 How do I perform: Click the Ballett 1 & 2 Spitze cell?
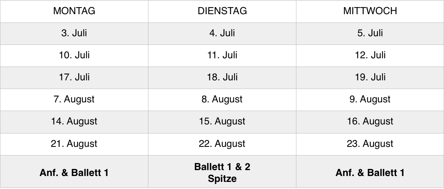tap(222, 172)
